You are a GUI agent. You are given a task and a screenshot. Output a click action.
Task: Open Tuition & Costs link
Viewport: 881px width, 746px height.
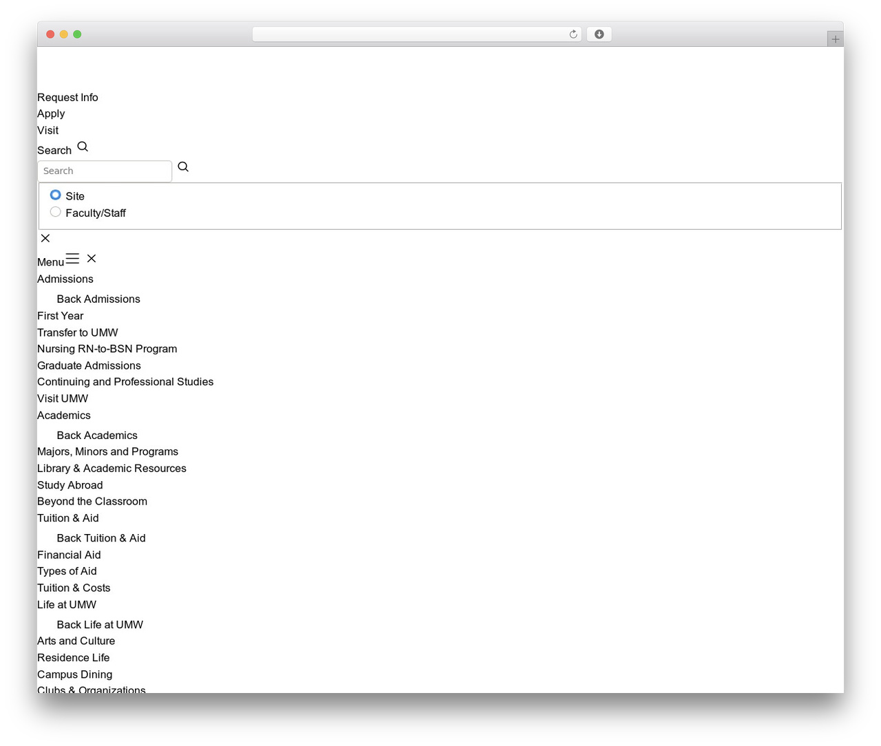tap(74, 588)
